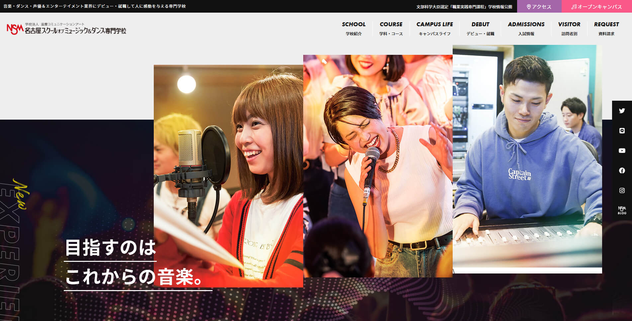Click the アクセス button
Image resolution: width=632 pixels, height=321 pixels.
coord(539,6)
